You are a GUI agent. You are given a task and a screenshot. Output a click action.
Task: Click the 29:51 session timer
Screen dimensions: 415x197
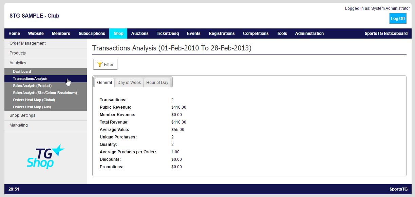[x=14, y=189]
